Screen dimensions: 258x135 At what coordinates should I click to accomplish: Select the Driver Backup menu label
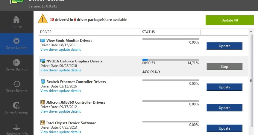tap(16, 69)
